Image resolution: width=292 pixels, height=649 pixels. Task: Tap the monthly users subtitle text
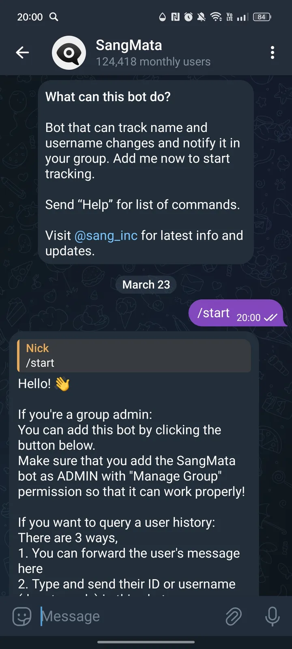pos(153,61)
